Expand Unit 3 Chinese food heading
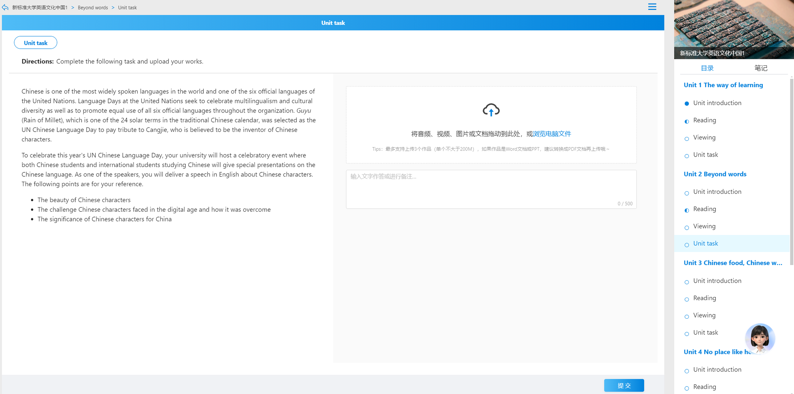Screen dimensions: 794x394 (x=733, y=263)
